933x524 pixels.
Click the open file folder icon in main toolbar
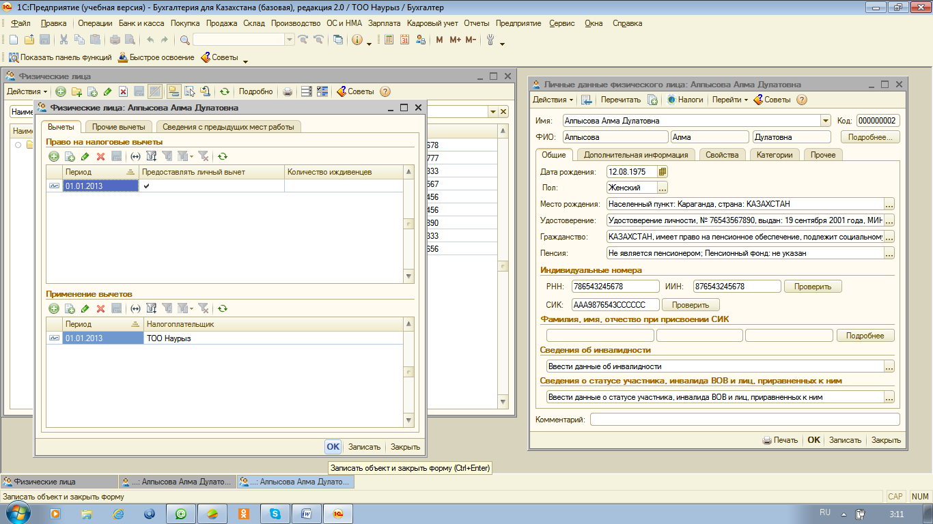[29, 40]
